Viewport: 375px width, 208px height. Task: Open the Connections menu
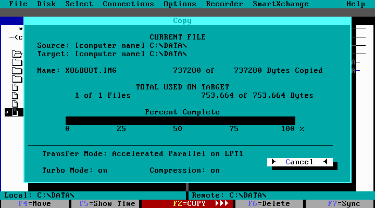click(x=128, y=4)
